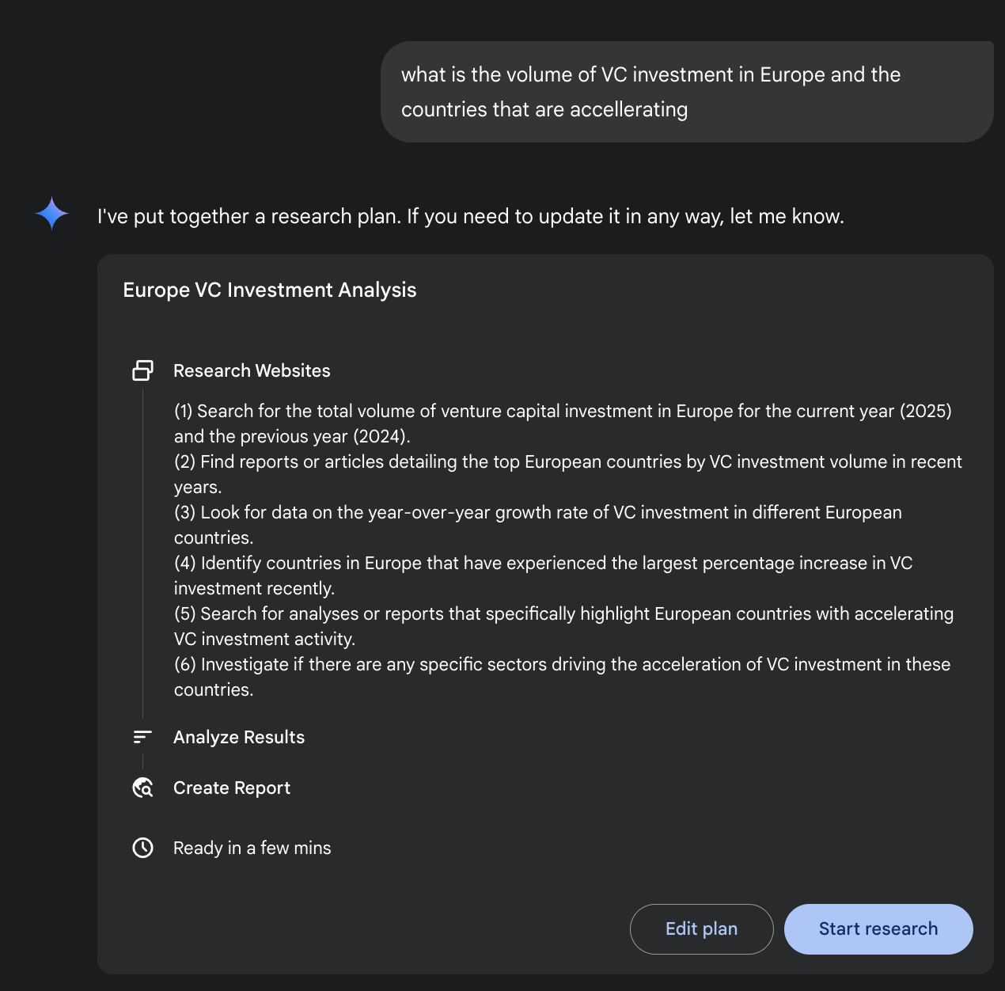Select step (1) about total VC volume
The width and height of the screenshot is (1005, 991).
(x=562, y=423)
